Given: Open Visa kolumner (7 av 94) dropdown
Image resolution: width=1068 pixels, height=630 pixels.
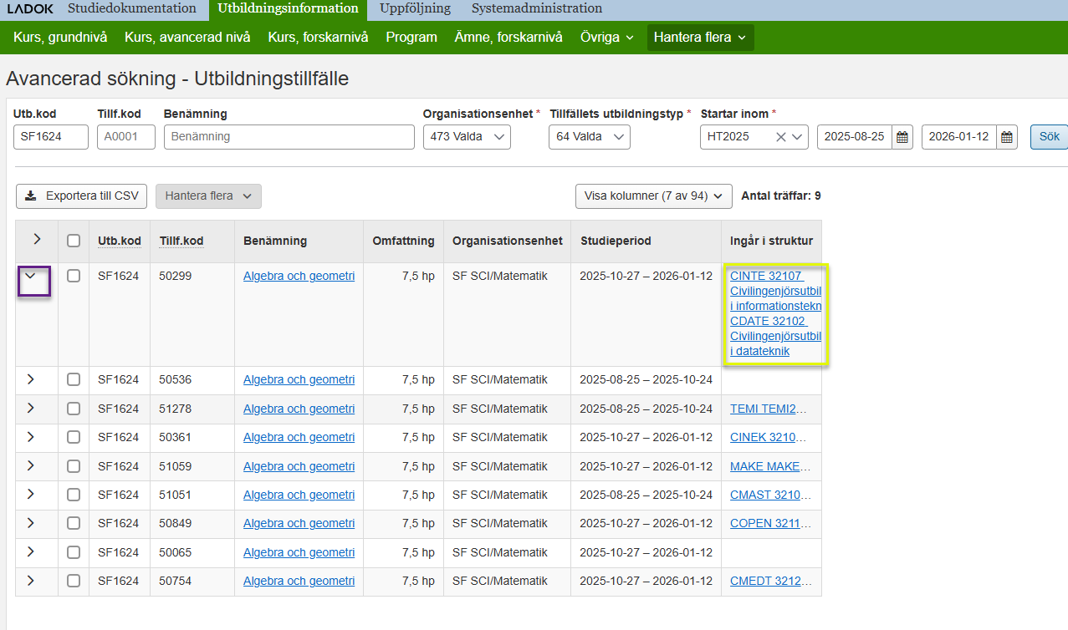Looking at the screenshot, I should (x=653, y=196).
